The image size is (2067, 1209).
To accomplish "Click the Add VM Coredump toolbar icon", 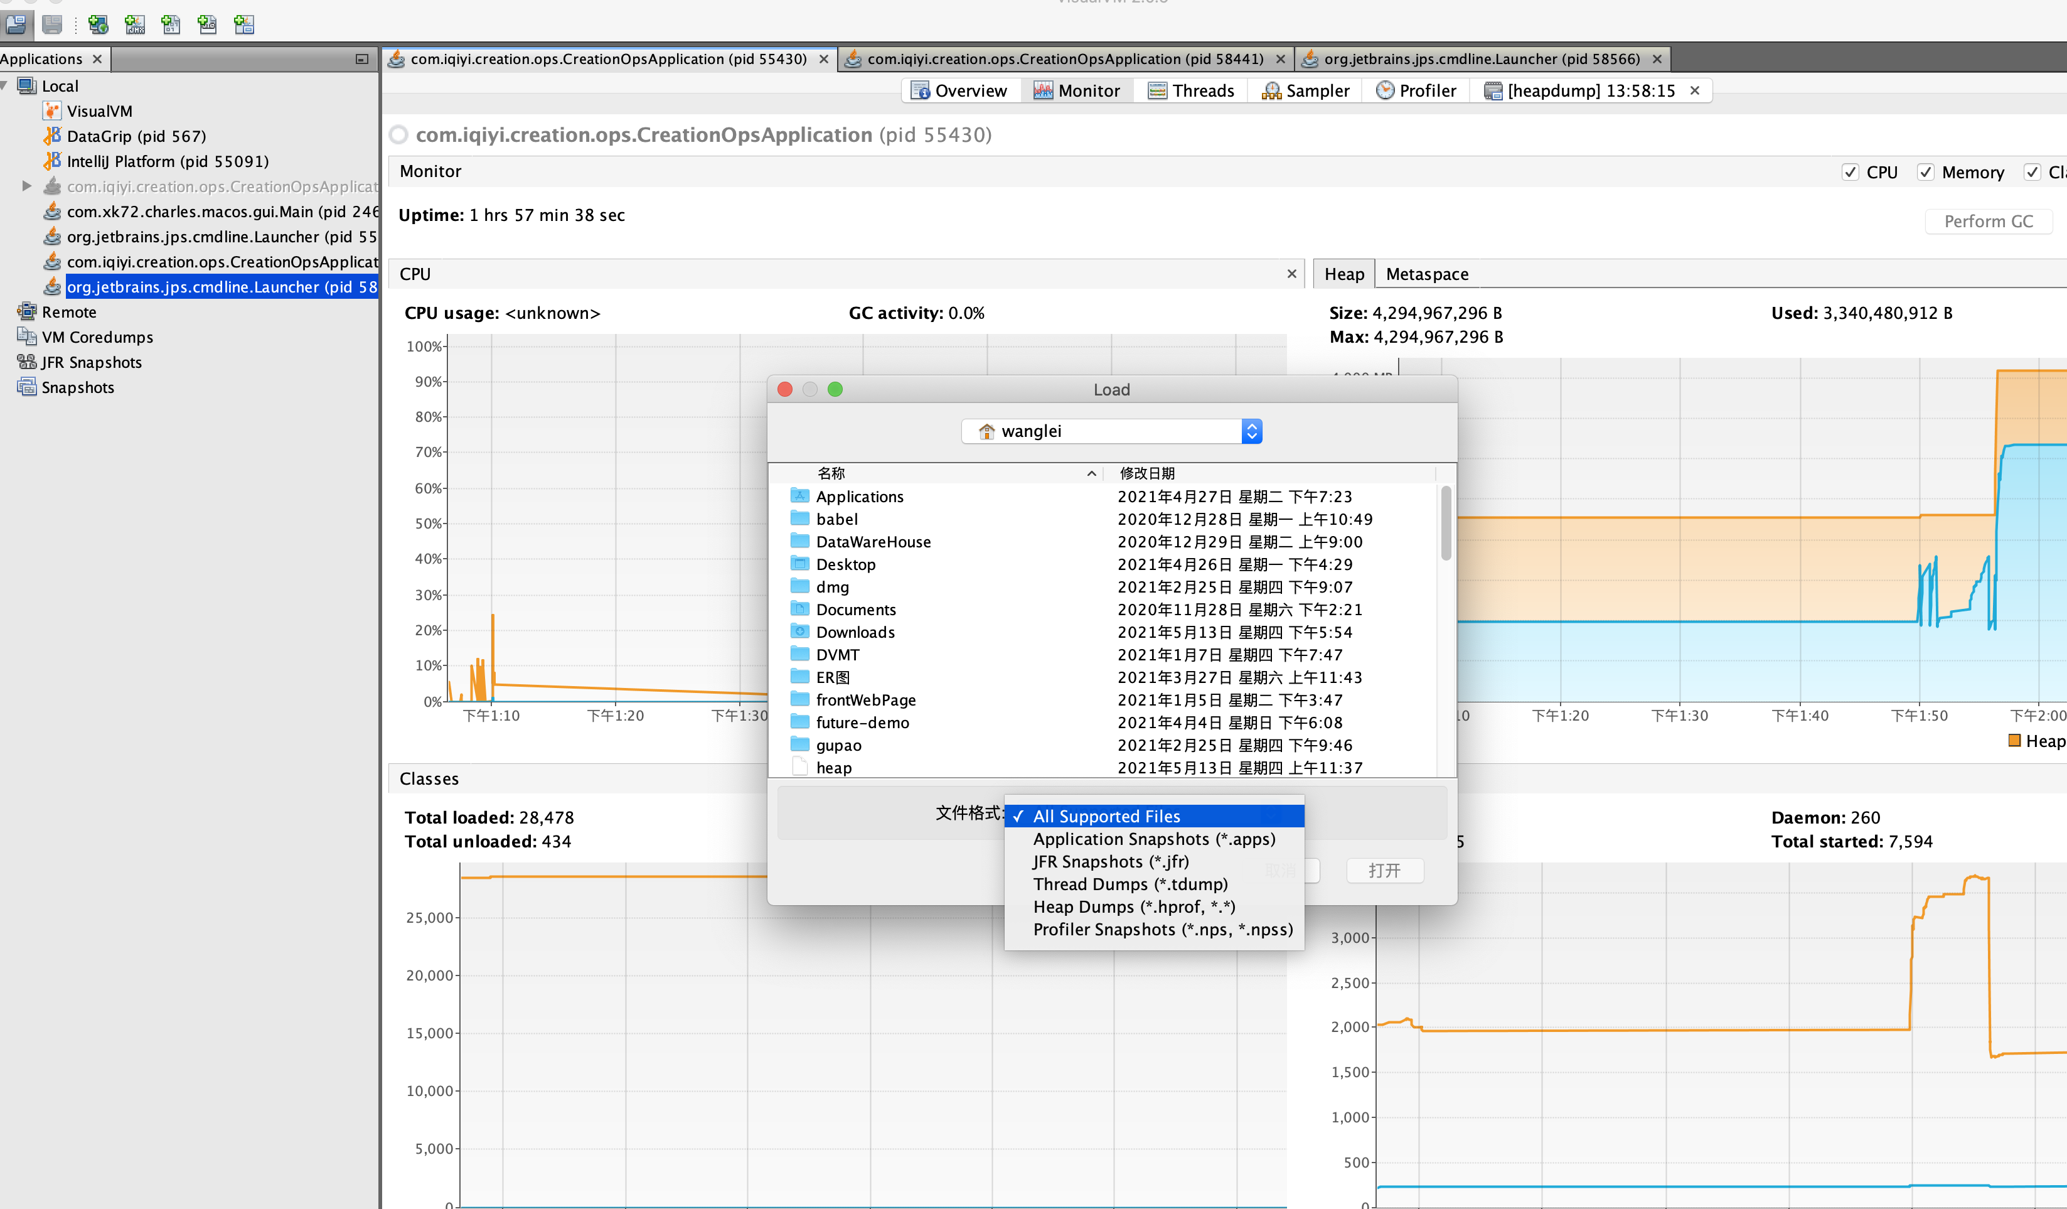I will click(x=171, y=24).
